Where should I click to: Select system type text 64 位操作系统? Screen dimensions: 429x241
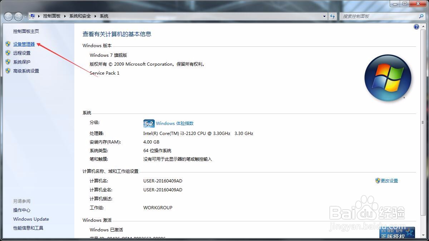pos(157,151)
